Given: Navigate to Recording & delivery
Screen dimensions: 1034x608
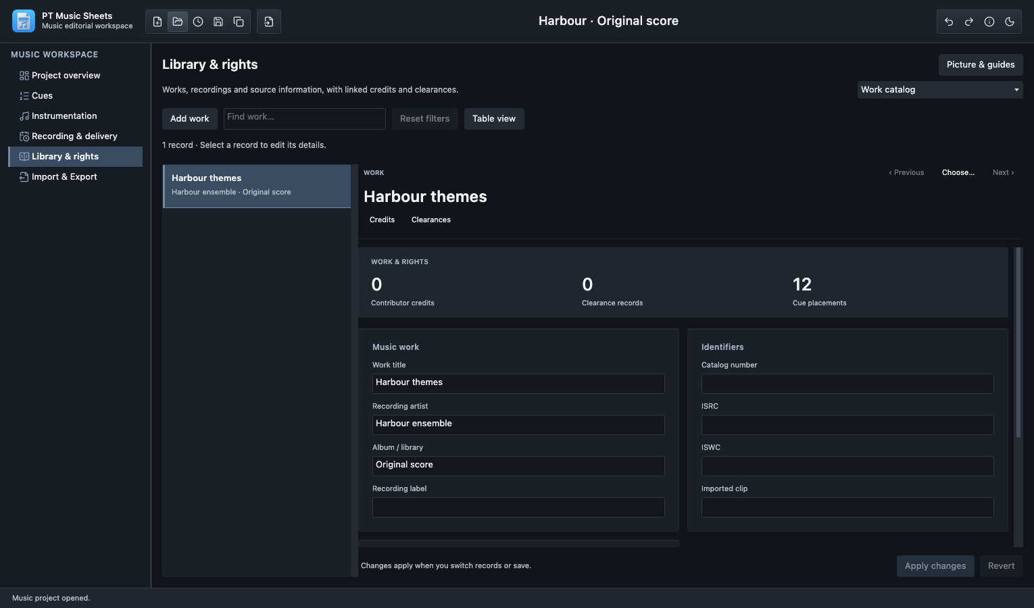Looking at the screenshot, I should coord(76,136).
